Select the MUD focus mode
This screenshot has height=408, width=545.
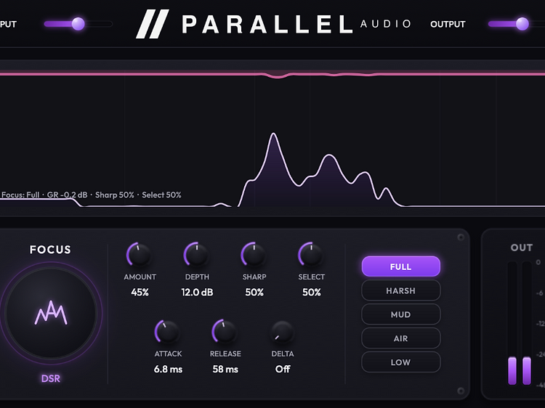pos(400,314)
